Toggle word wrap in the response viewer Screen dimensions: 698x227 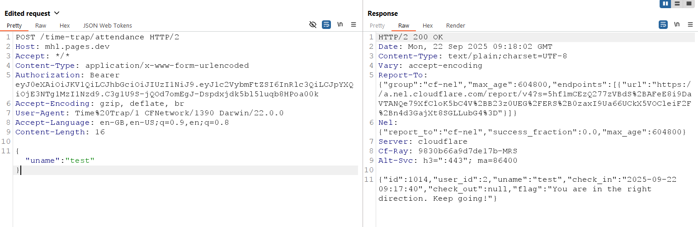663,24
